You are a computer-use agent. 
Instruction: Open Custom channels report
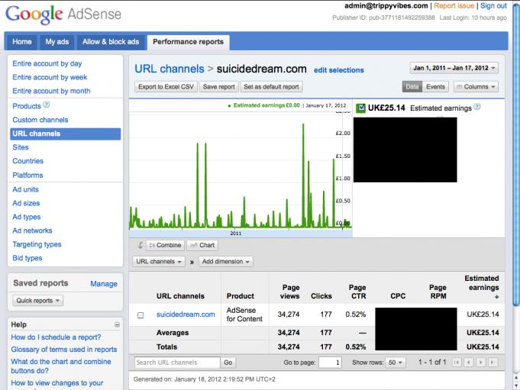(x=40, y=120)
